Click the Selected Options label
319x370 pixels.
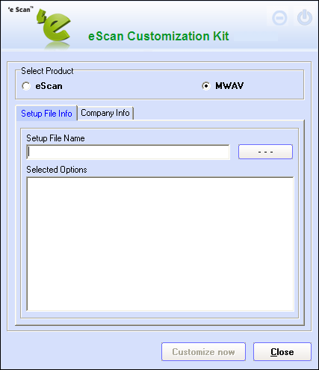click(x=57, y=170)
